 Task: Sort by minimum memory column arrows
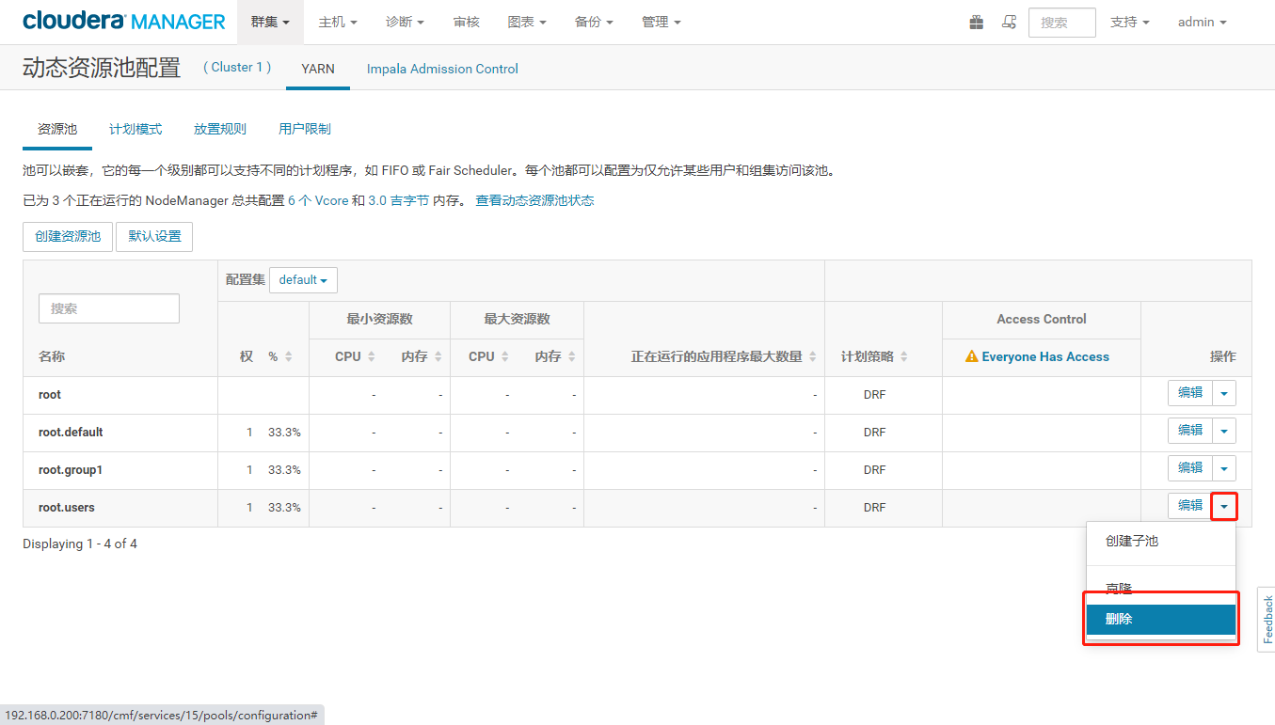438,356
